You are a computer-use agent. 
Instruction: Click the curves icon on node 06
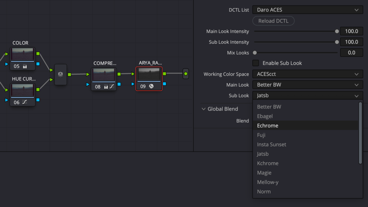pyautogui.click(x=25, y=102)
